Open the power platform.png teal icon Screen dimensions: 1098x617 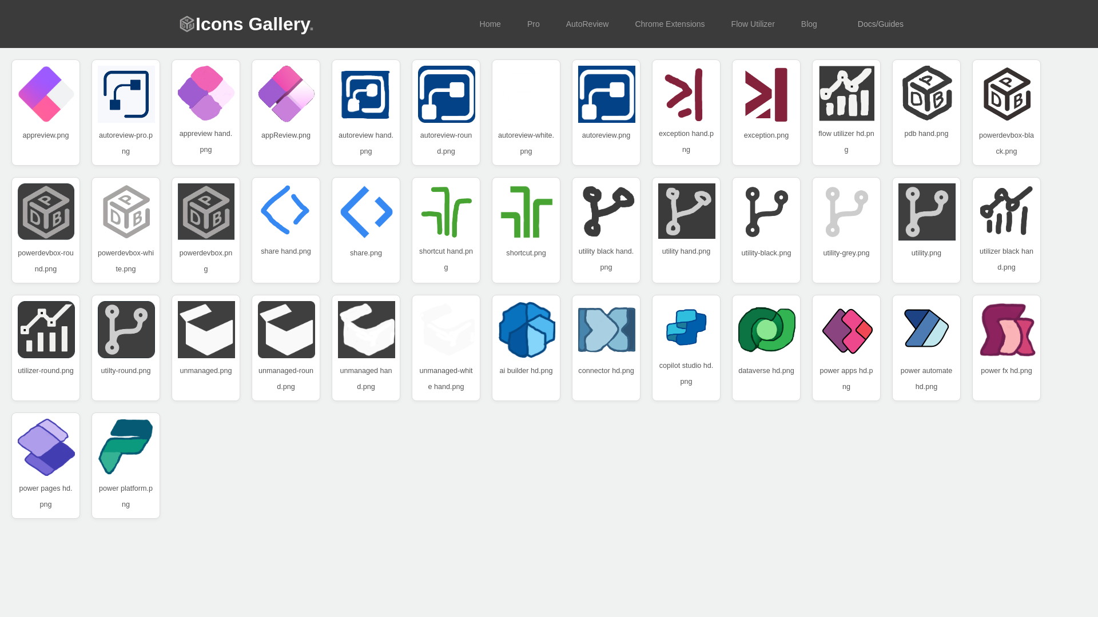[x=126, y=447]
